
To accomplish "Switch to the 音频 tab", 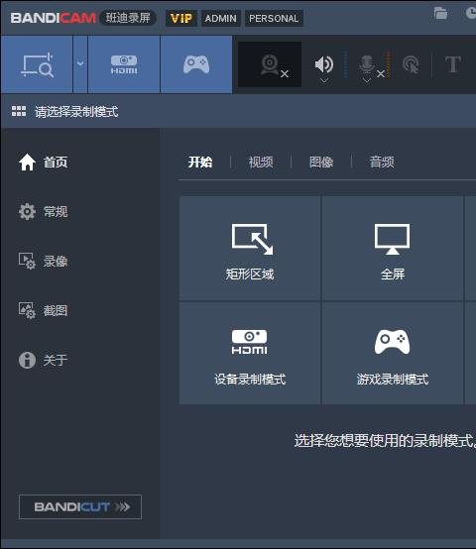I will coord(382,163).
